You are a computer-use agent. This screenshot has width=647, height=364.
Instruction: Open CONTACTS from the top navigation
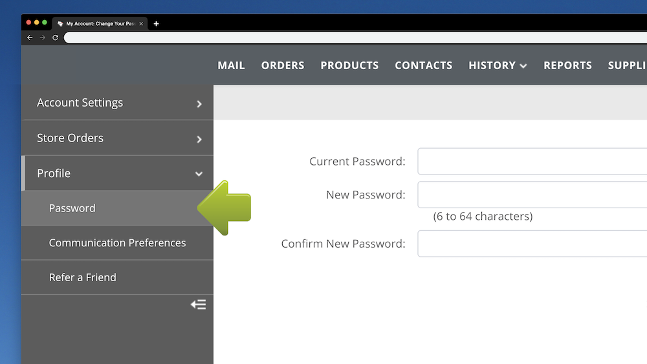(x=423, y=65)
